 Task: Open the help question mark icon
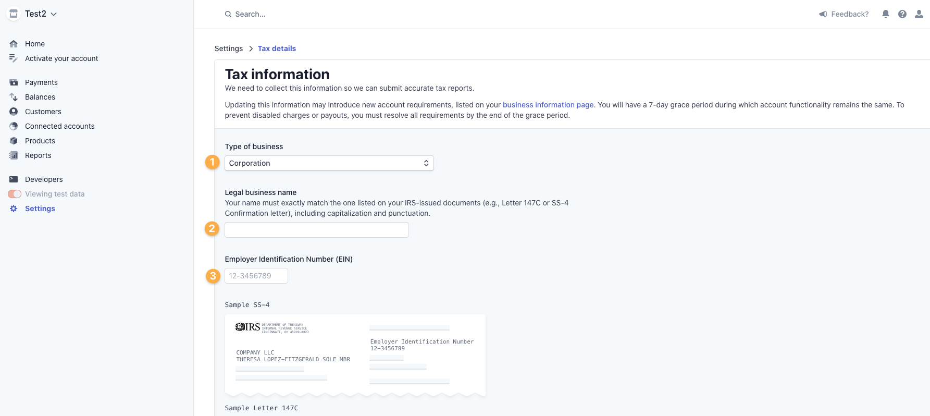coord(902,14)
